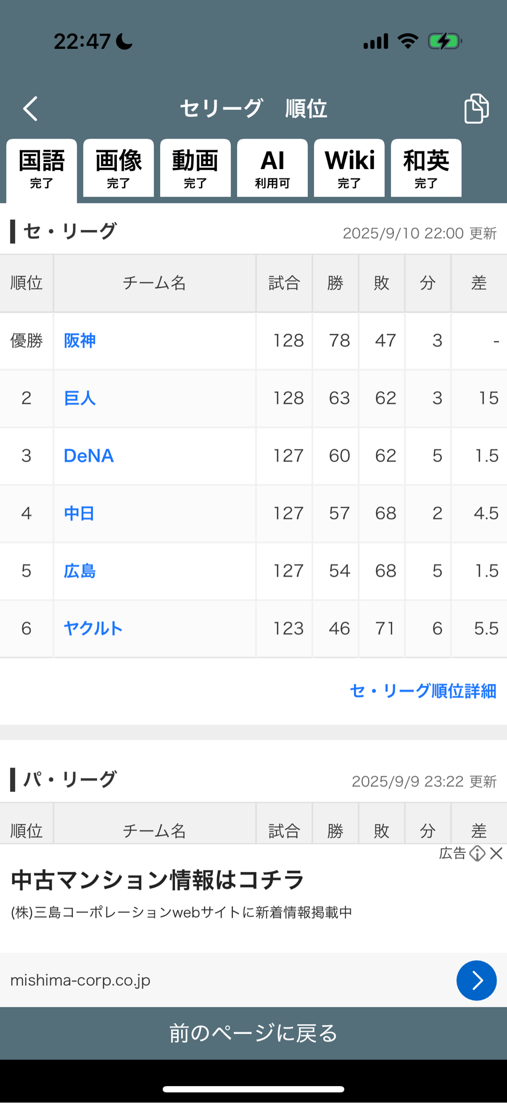This screenshot has height=1103, width=507.
Task: Open セ・リーグ順位詳細 link
Action: coord(423,691)
